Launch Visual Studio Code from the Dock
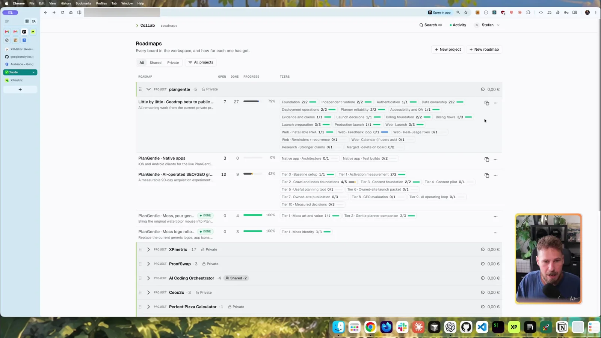Image resolution: width=601 pixels, height=338 pixels. click(x=482, y=327)
